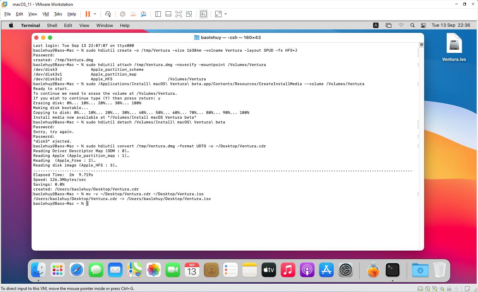The image size is (478, 292).
Task: Pause the VM with the orange pause button
Action: tap(87, 14)
